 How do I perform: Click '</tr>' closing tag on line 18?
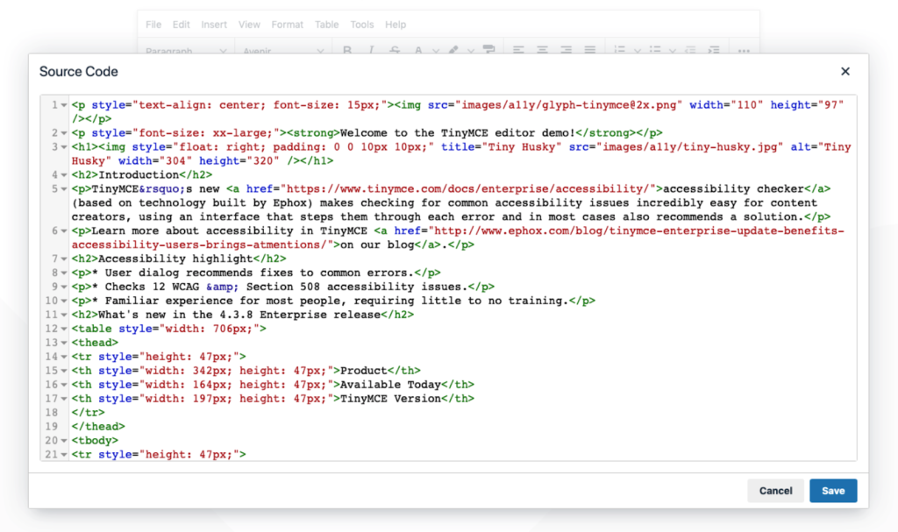89,413
